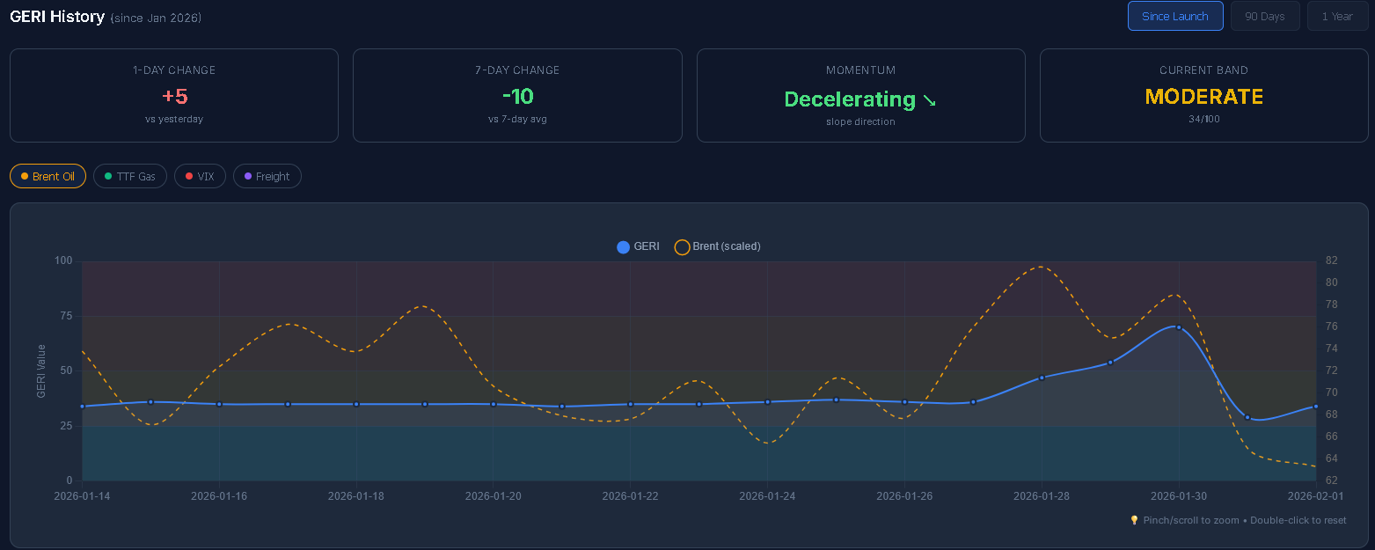Toggle the Brent Oil overlay chip
The image size is (1375, 550).
pyautogui.click(x=48, y=176)
